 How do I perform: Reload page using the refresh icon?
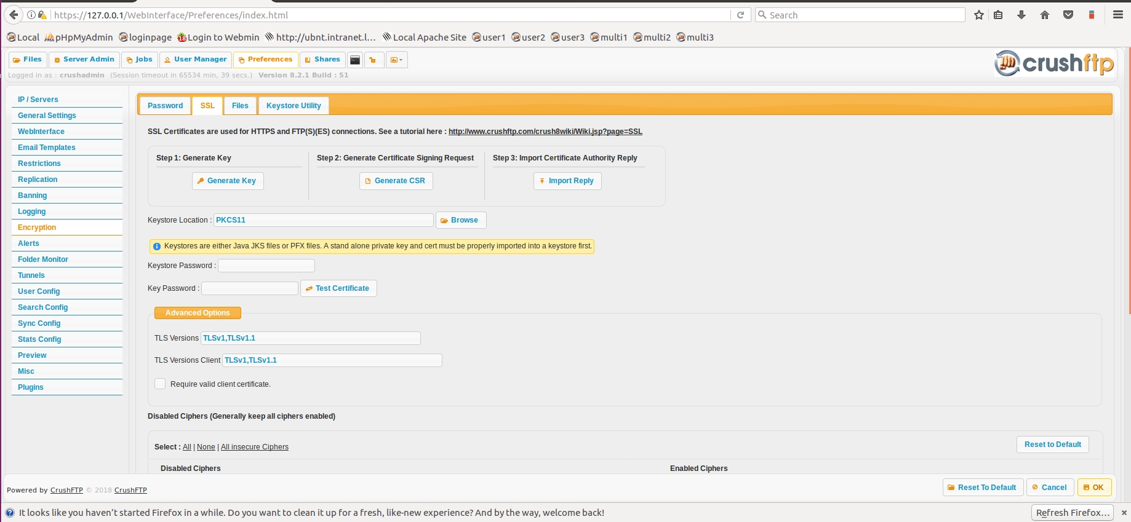(741, 15)
